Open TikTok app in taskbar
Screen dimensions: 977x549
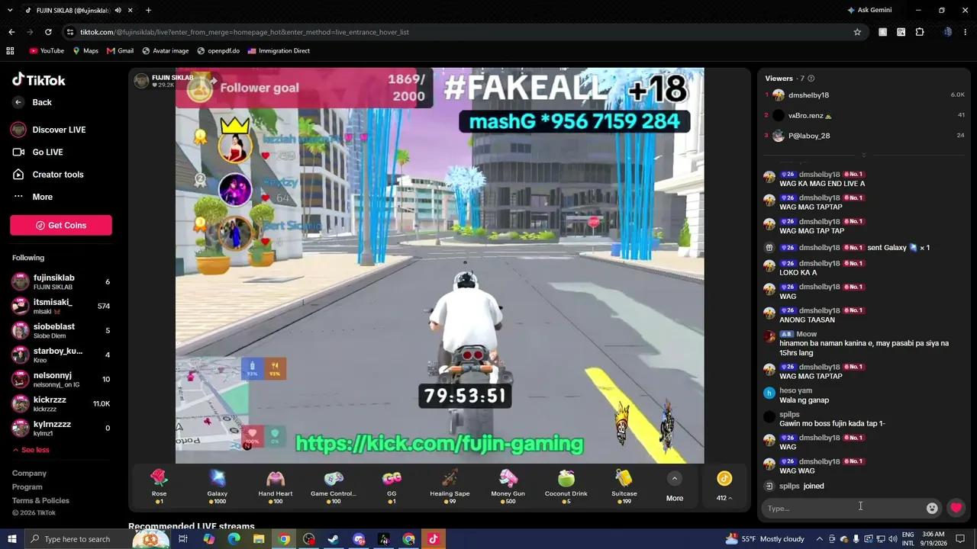coord(433,539)
